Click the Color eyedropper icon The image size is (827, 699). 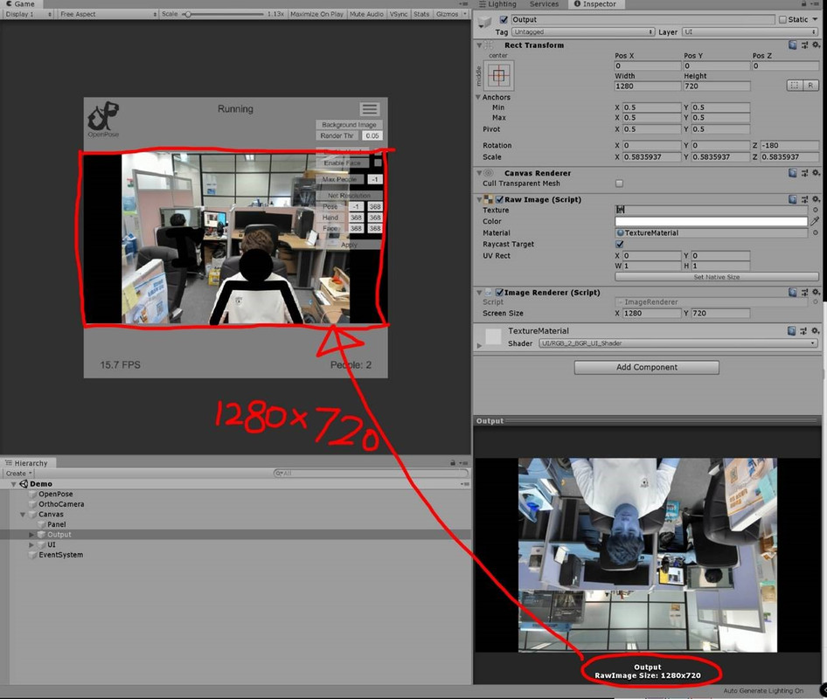click(815, 221)
